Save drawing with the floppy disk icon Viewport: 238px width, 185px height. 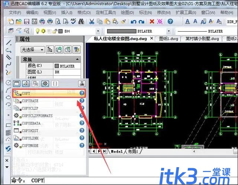point(27,22)
